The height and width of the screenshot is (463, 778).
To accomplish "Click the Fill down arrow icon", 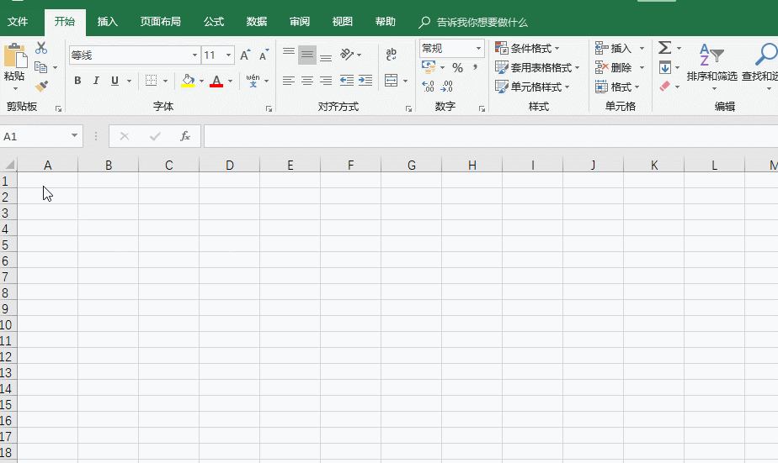I will pos(665,67).
